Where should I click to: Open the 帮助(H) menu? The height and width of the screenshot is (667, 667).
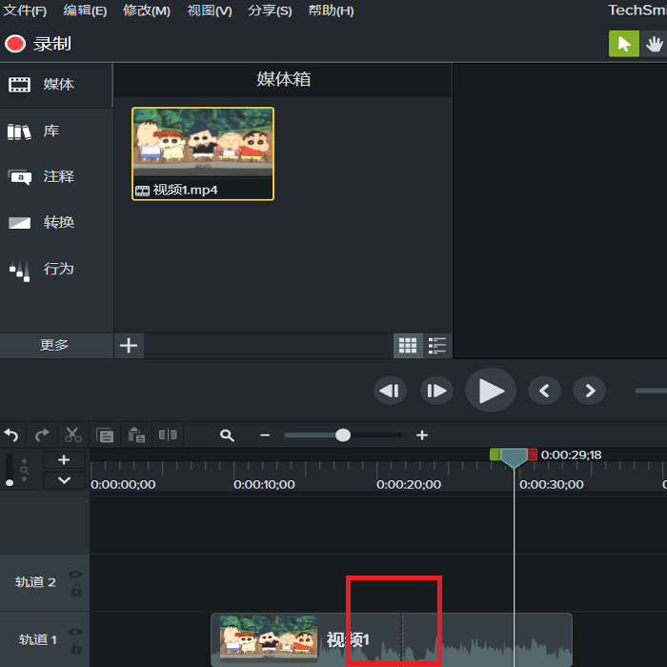(x=331, y=10)
